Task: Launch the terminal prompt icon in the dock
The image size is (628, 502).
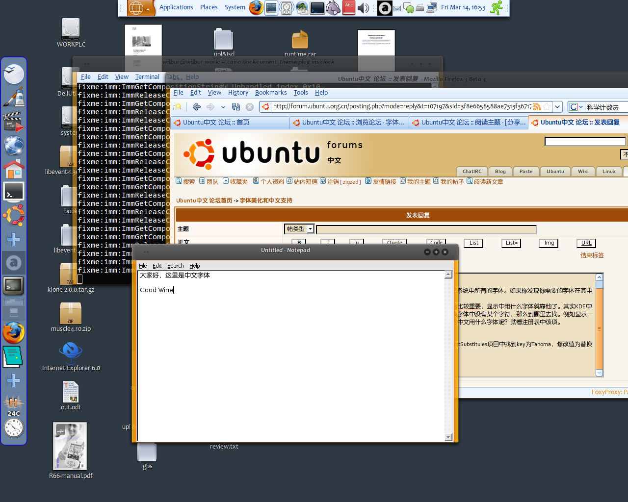Action: (14, 192)
